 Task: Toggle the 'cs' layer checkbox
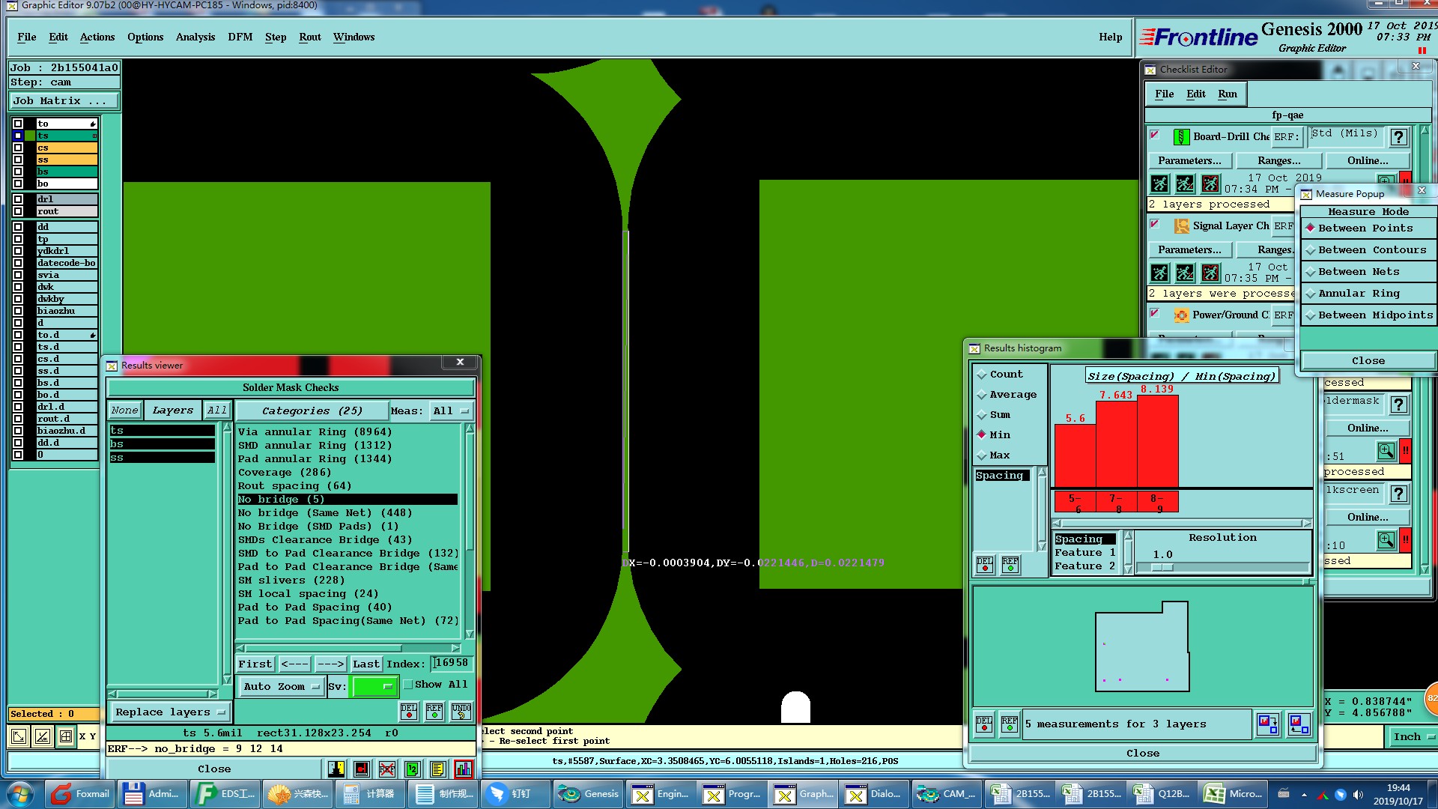point(18,148)
